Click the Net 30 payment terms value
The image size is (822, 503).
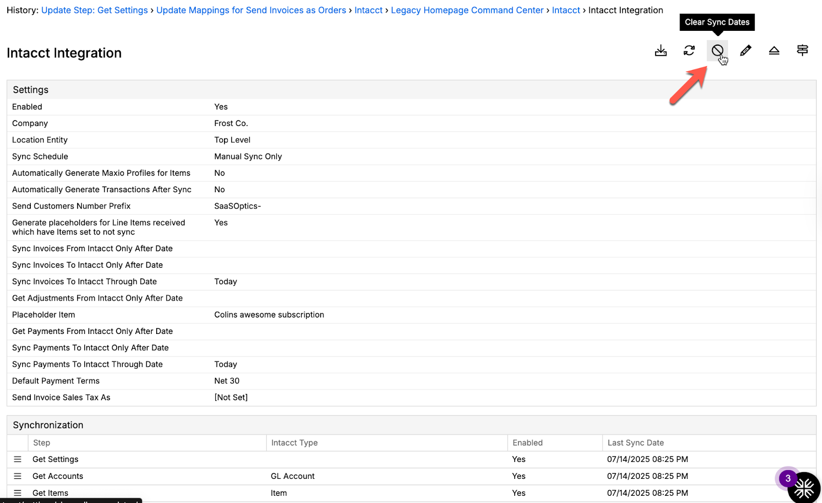(x=227, y=381)
